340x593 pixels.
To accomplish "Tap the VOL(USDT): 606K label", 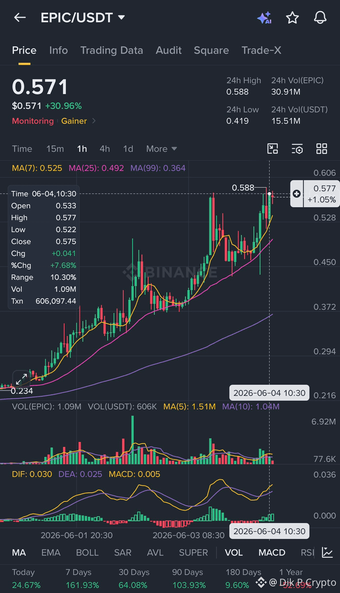I will tap(122, 407).
